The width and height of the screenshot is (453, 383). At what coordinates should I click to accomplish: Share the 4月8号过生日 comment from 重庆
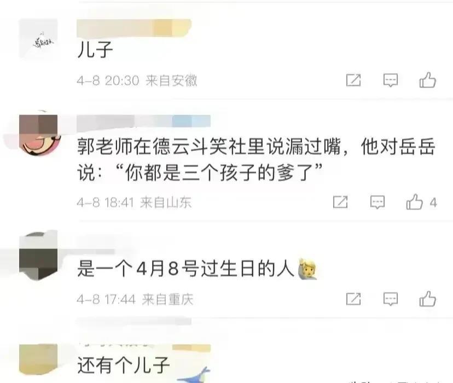pyautogui.click(x=353, y=299)
